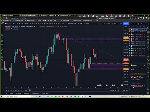Screen dimensions: 150x112
Task: Open Zoom annotation color Format swatch
Action: 111,16
